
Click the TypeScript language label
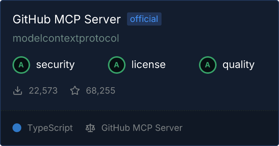point(50,128)
